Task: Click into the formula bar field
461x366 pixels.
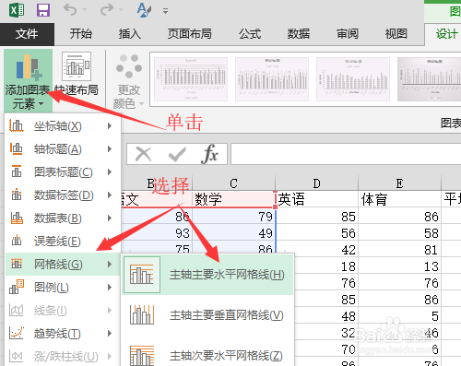Action: 346,154
